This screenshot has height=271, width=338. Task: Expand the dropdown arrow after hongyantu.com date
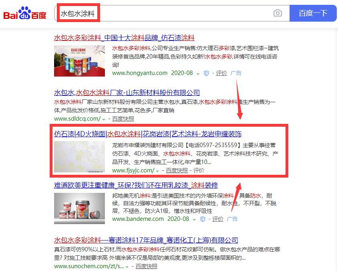198,74
